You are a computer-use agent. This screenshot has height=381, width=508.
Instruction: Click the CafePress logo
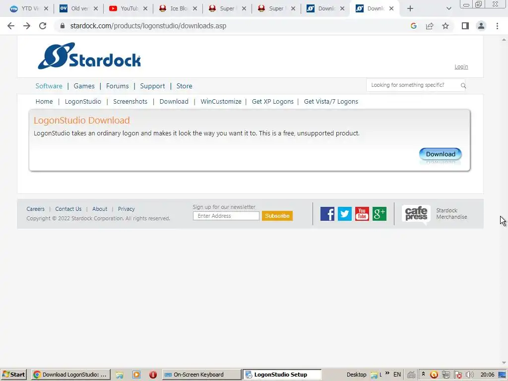click(416, 213)
